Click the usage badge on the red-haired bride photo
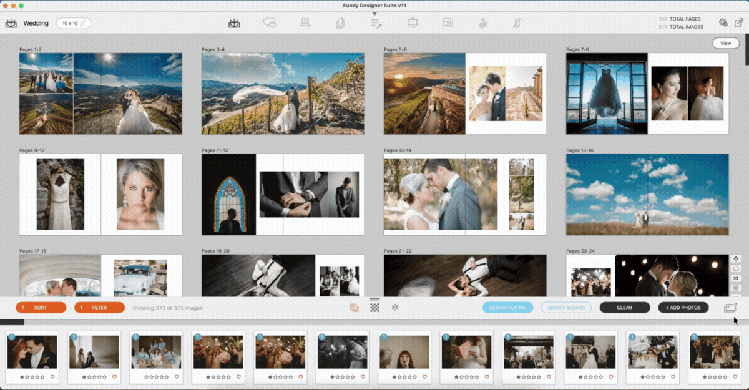This screenshot has width=749, height=390. pyautogui.click(x=11, y=338)
